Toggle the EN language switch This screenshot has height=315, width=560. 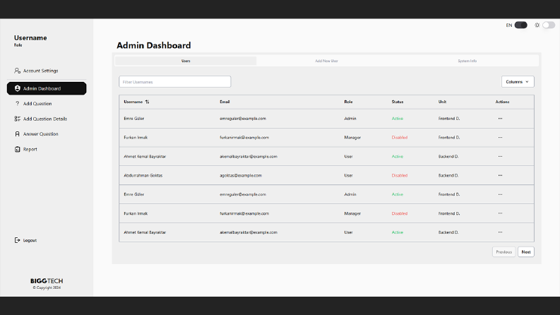click(x=520, y=25)
